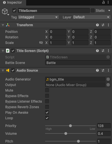The image size is (112, 144).
Task: Click the Position Z field
Action: pos(102,32)
